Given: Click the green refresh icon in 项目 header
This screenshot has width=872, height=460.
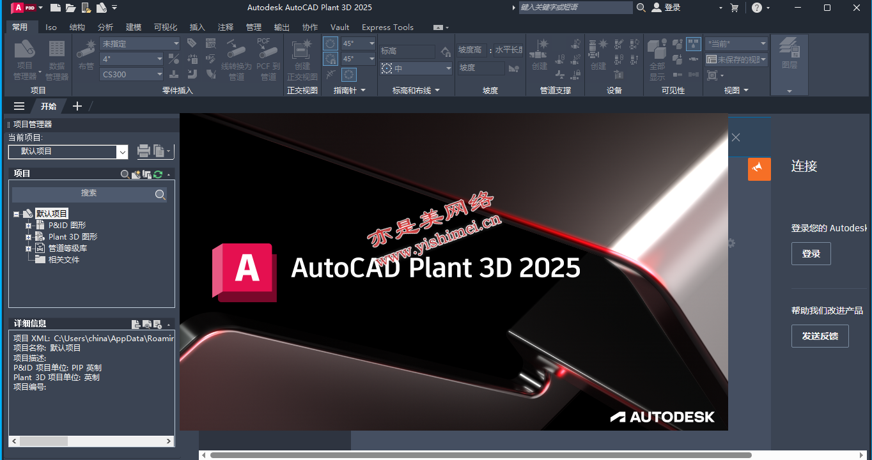Looking at the screenshot, I should pyautogui.click(x=158, y=174).
